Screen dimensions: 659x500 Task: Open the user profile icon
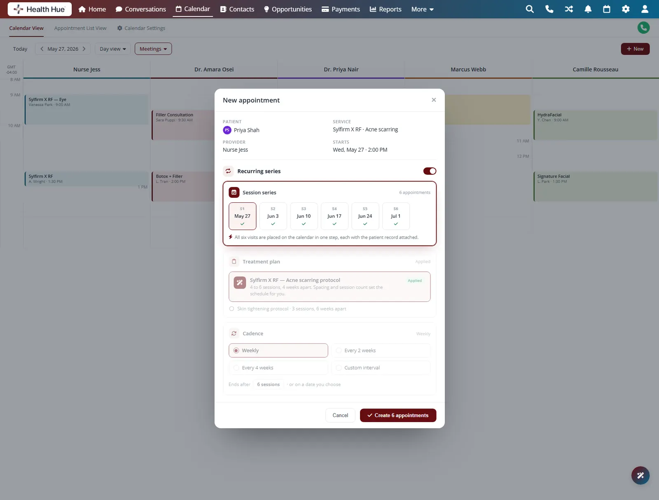click(x=645, y=9)
